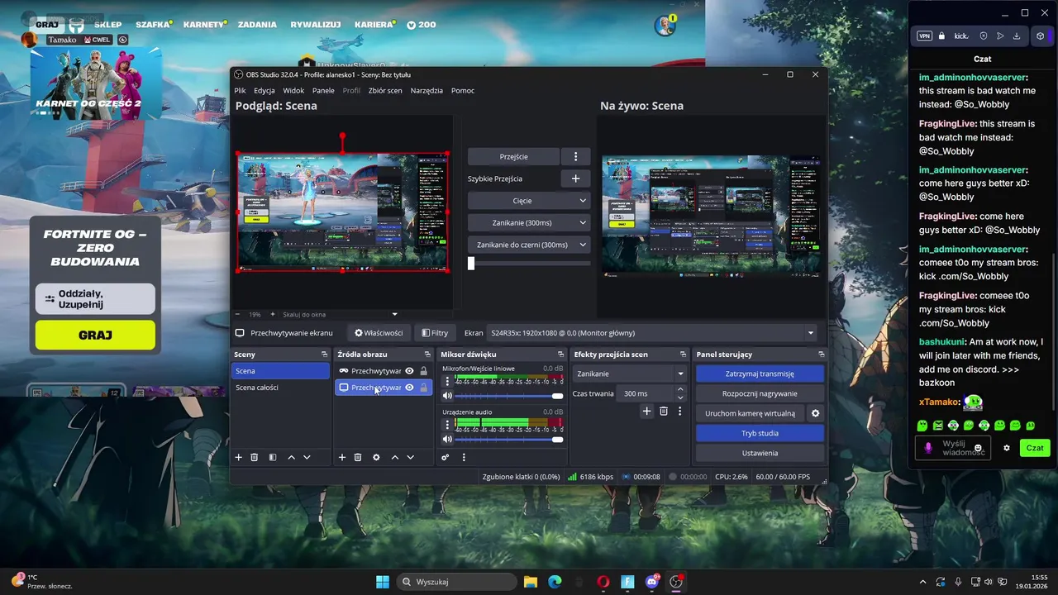Delete selected scene with trash icon
Screen dimensions: 1058x595
(x=255, y=457)
